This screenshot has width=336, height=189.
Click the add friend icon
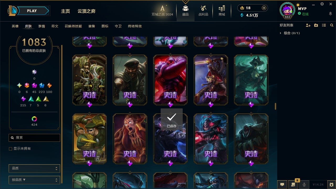tap(308, 25)
